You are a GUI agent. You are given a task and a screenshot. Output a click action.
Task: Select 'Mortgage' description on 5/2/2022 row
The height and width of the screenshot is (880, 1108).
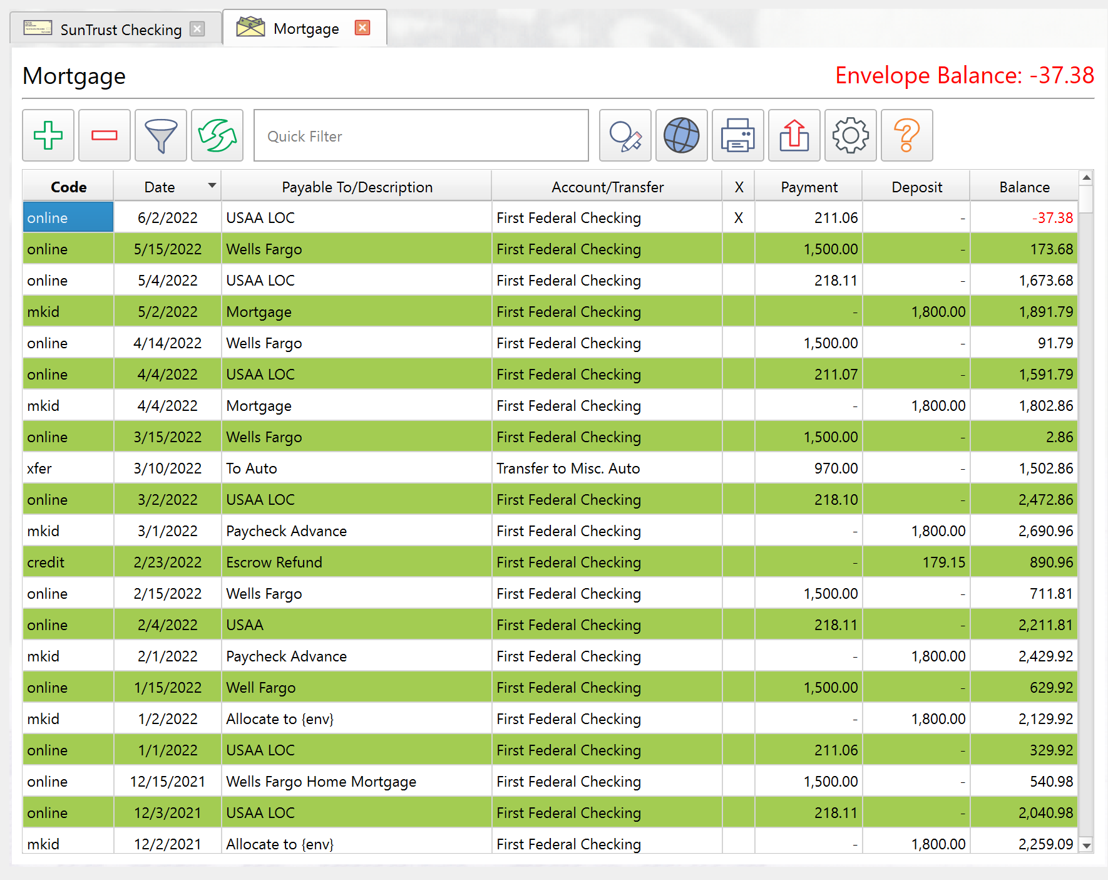coord(357,311)
